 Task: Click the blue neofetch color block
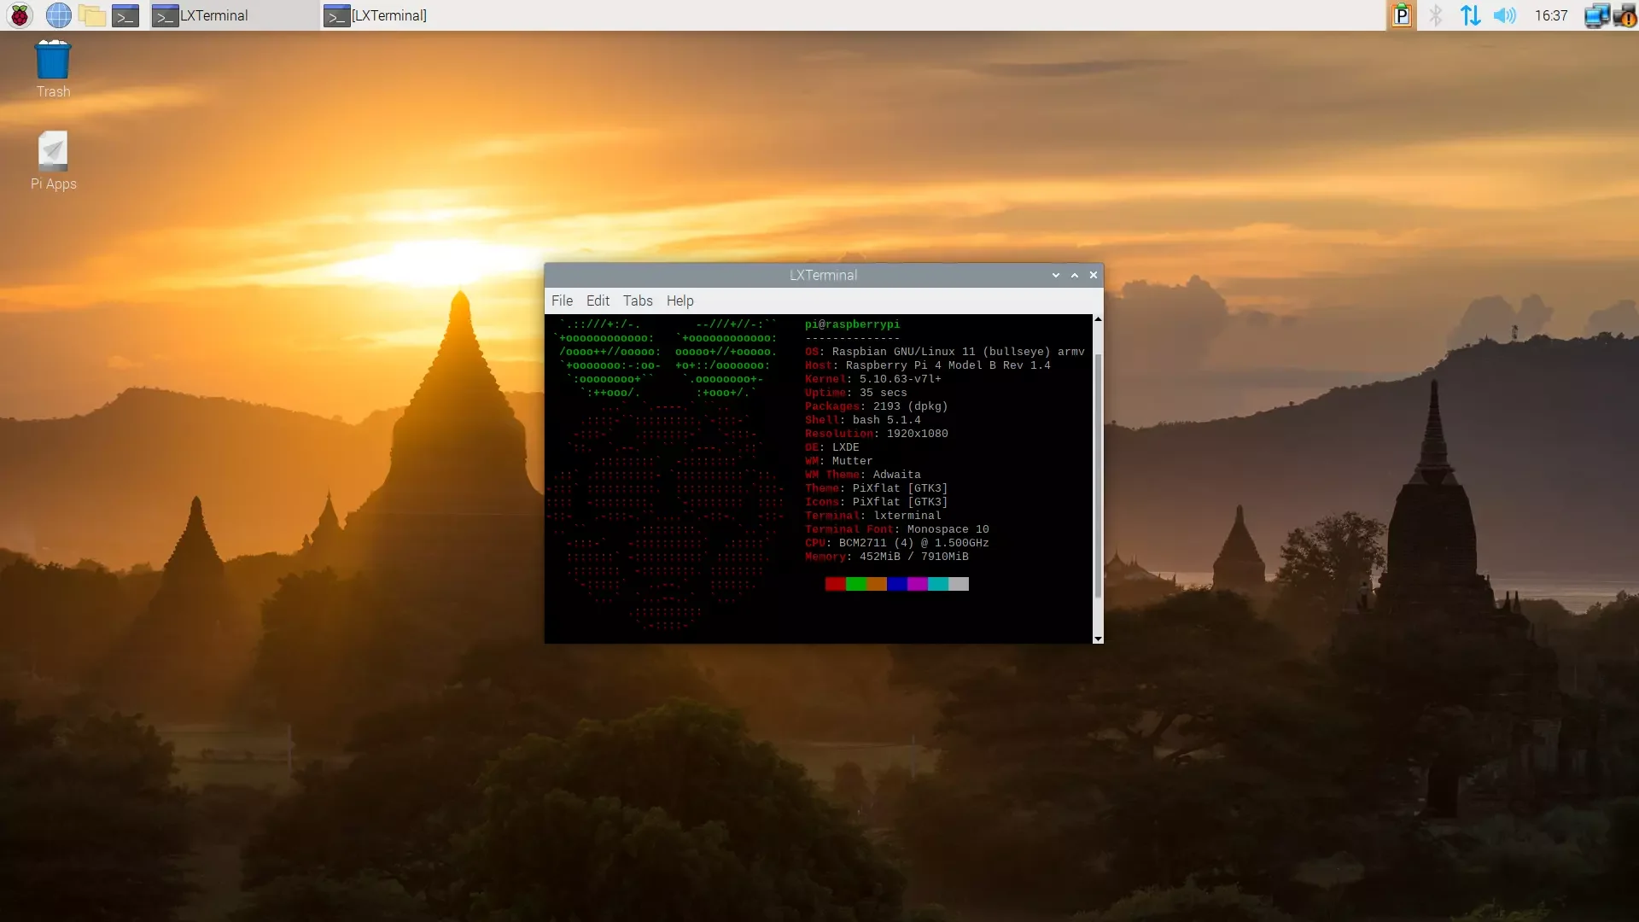896,584
